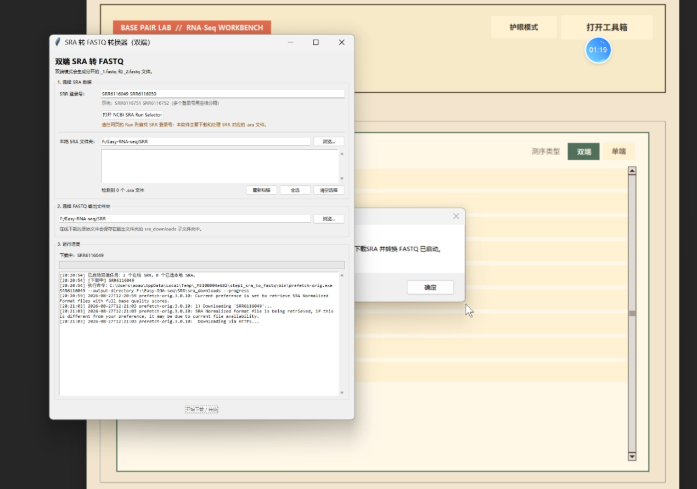
Task: Click down arrow of the .sra file list scrollbar
Action: pos(342,179)
